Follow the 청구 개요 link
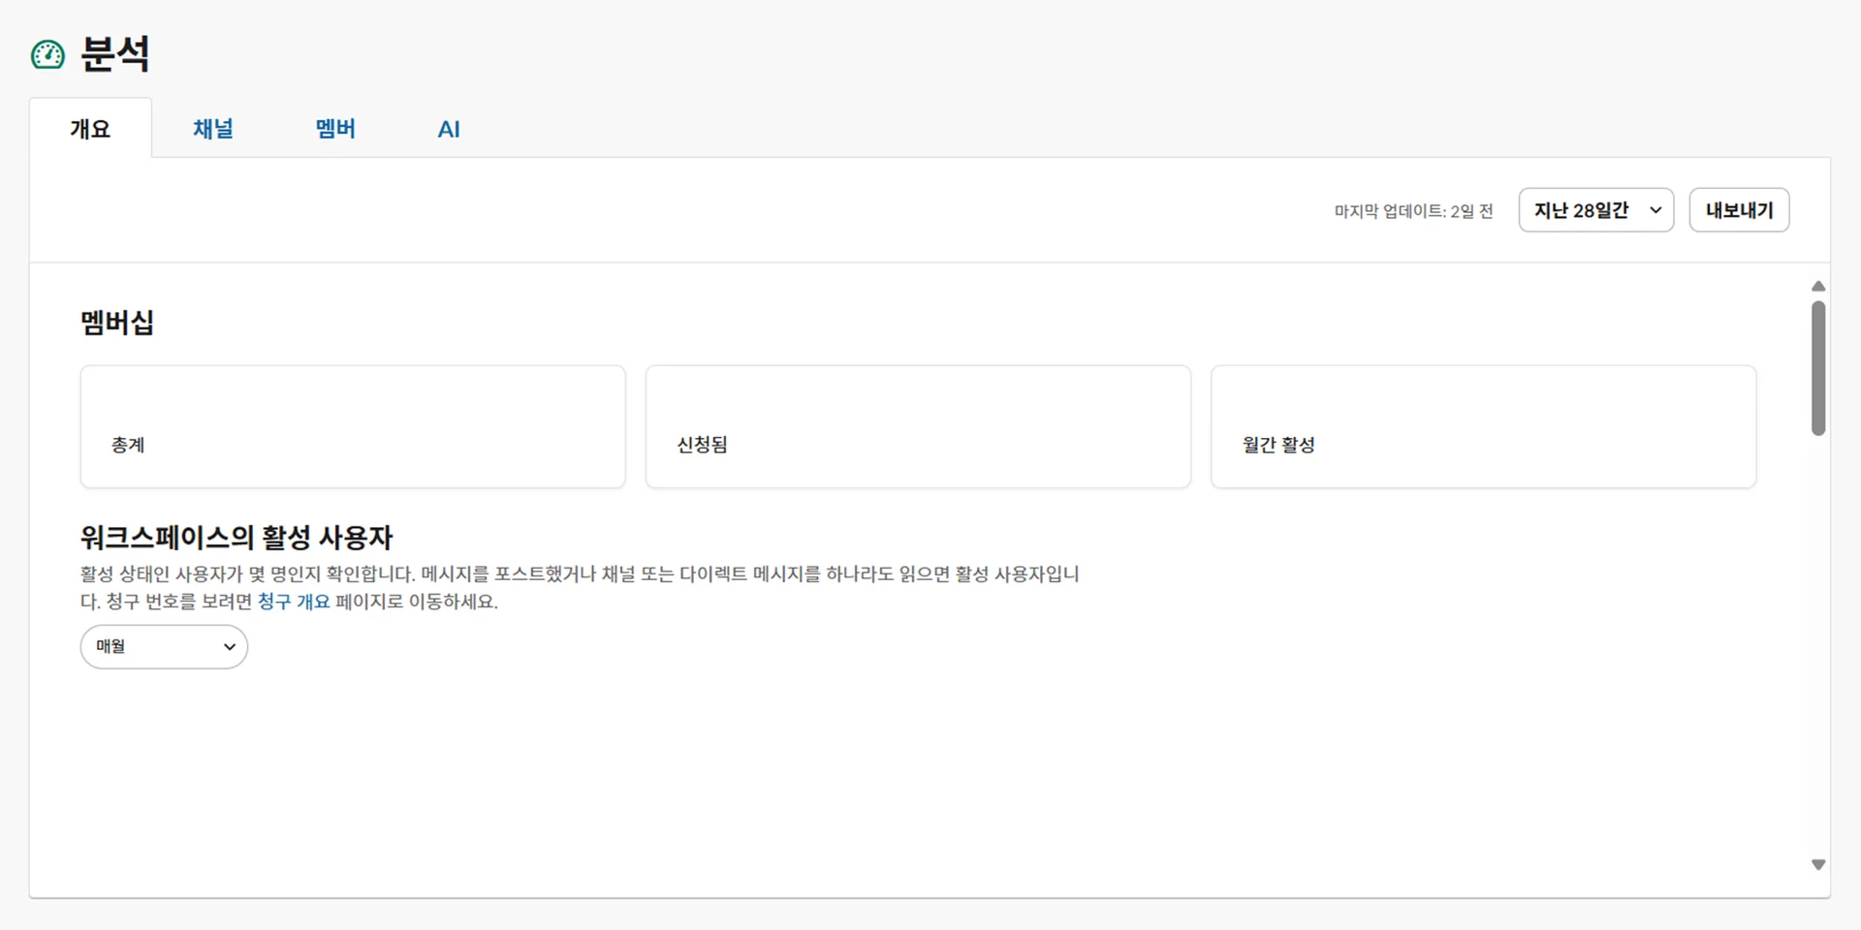Screen dimensions: 1861x930 (x=294, y=602)
